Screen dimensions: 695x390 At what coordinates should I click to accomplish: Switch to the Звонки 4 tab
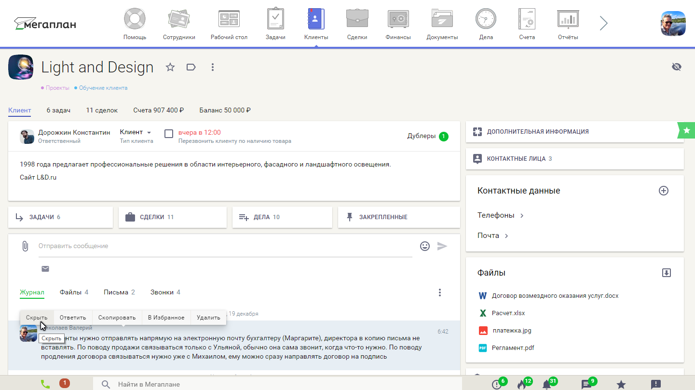165,292
